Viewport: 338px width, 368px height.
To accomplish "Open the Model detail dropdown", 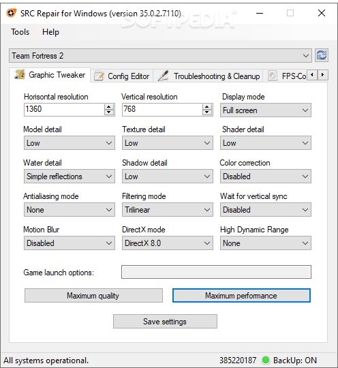I will pyautogui.click(x=70, y=142).
